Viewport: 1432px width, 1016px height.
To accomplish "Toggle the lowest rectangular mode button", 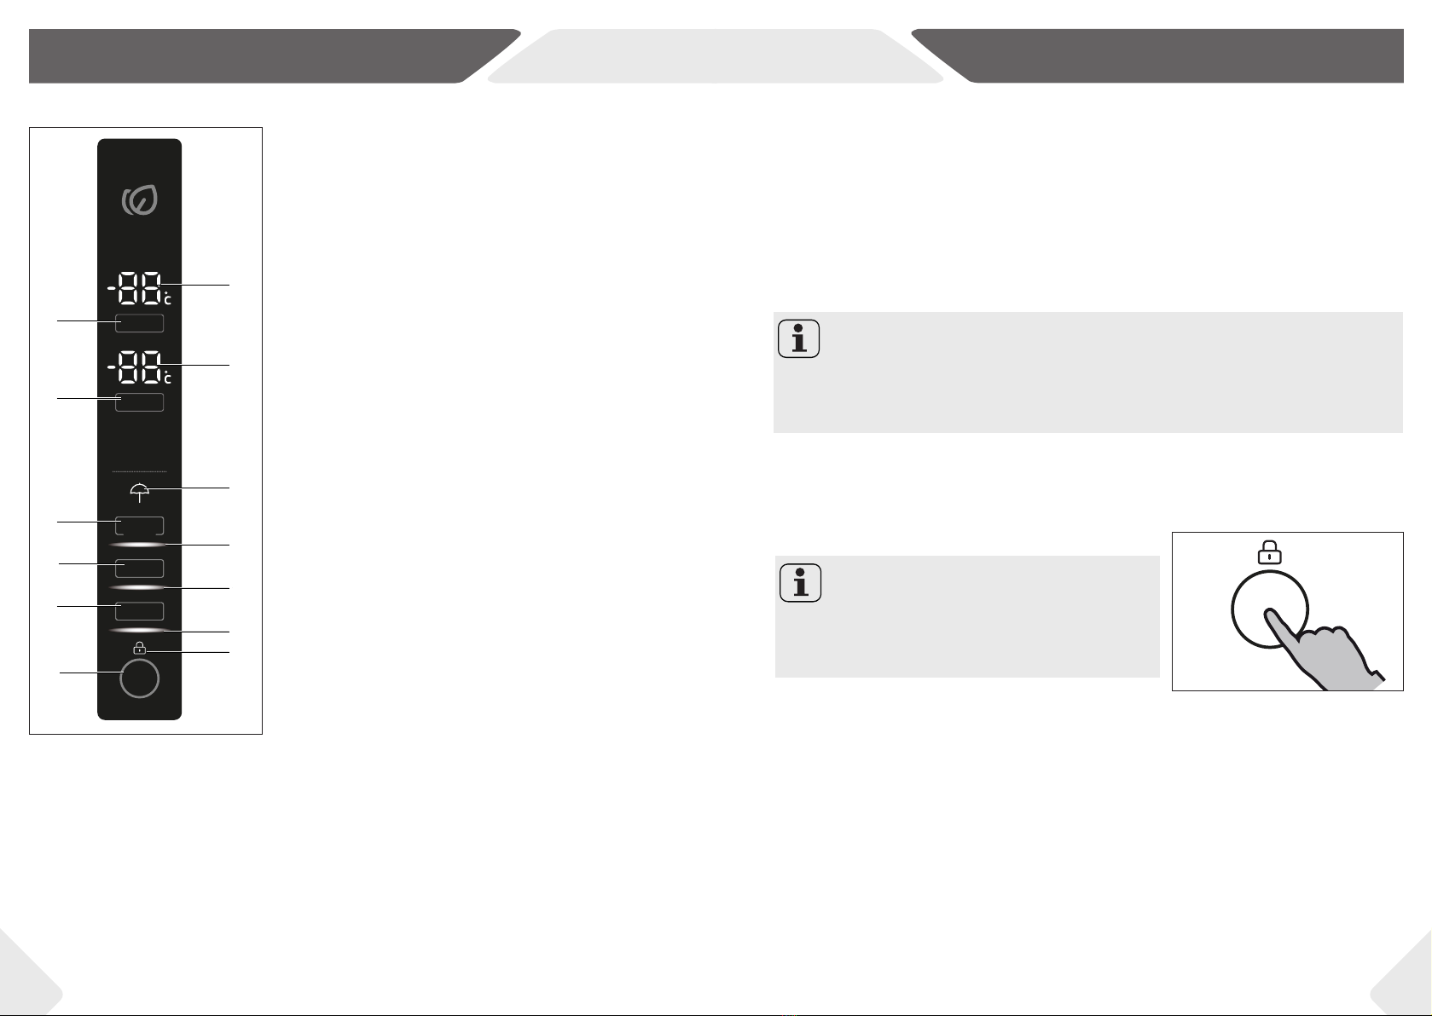I will pos(140,610).
